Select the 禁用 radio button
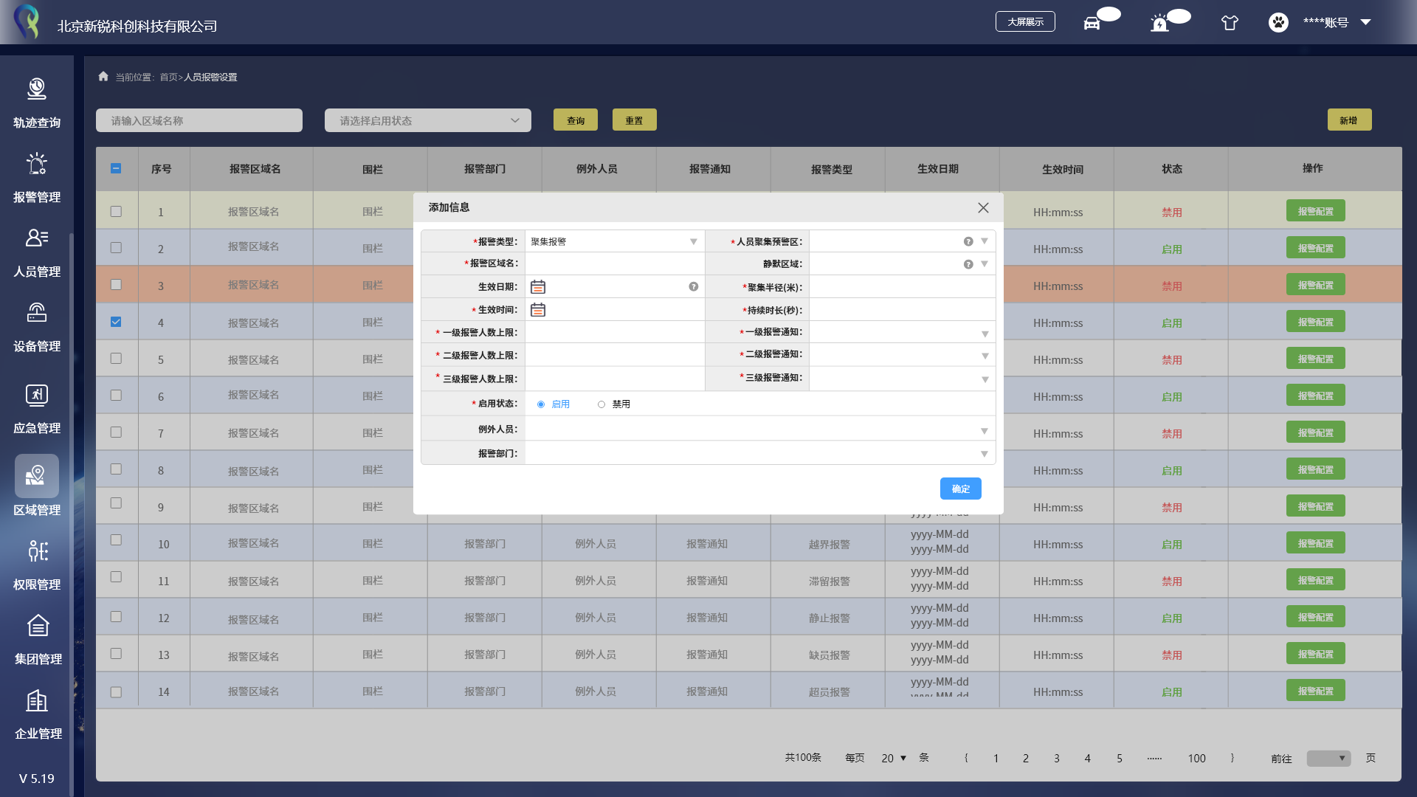1417x797 pixels. (x=601, y=404)
